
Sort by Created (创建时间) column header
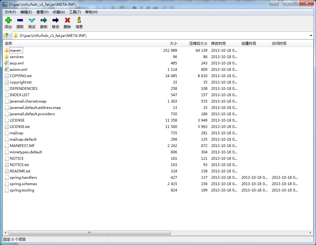[254, 44]
